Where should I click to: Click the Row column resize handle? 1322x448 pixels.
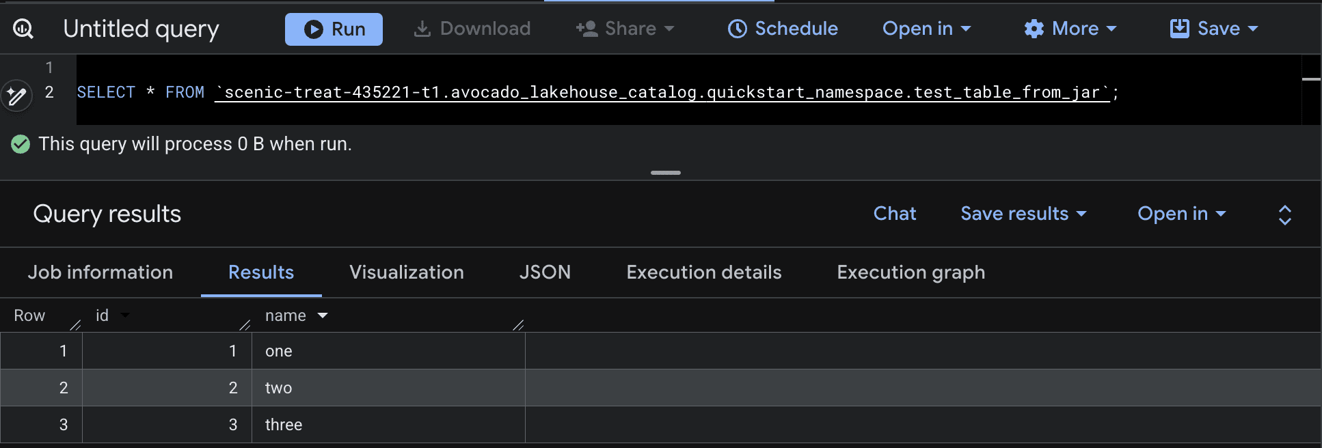(x=75, y=325)
